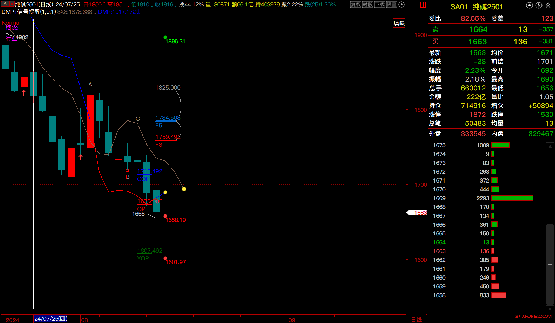Screen dimensions: 555x323
Task: Click the SA01 纯碱2501 contract title
Action: (477, 7)
